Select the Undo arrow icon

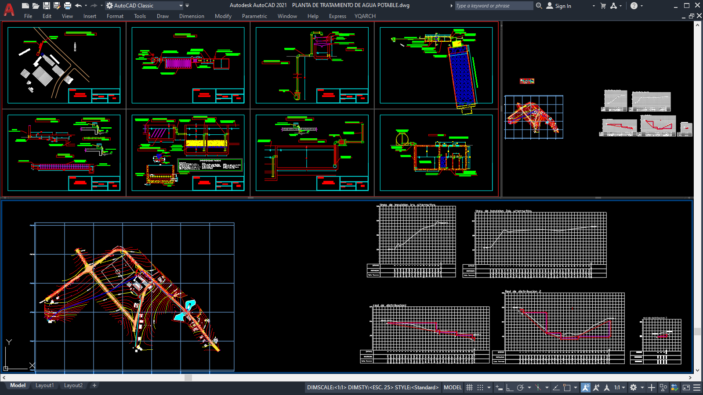[x=77, y=6]
